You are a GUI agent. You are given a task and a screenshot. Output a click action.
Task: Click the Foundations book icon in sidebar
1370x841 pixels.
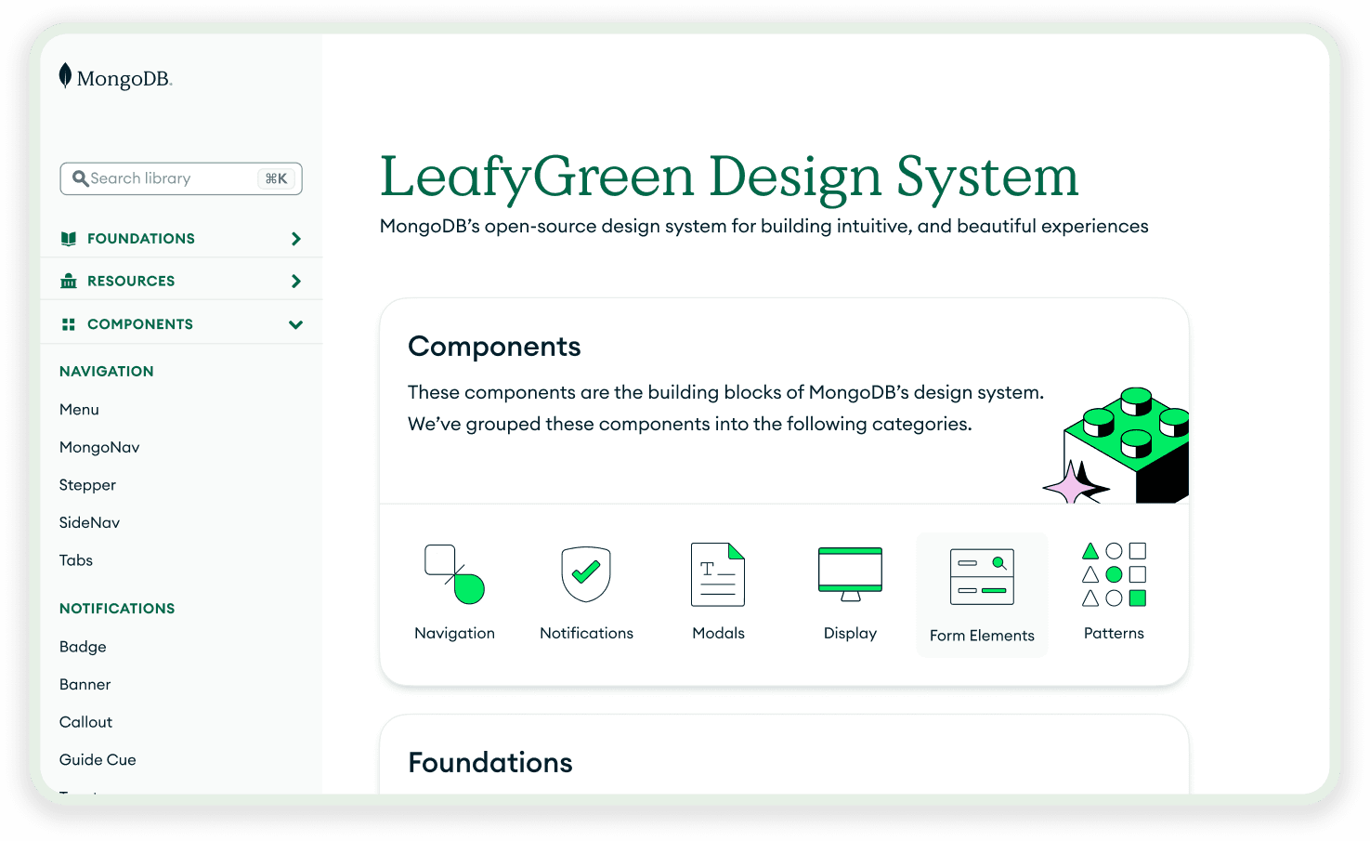tap(68, 238)
